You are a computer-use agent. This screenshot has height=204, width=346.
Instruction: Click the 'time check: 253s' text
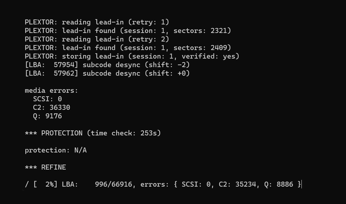pos(124,133)
